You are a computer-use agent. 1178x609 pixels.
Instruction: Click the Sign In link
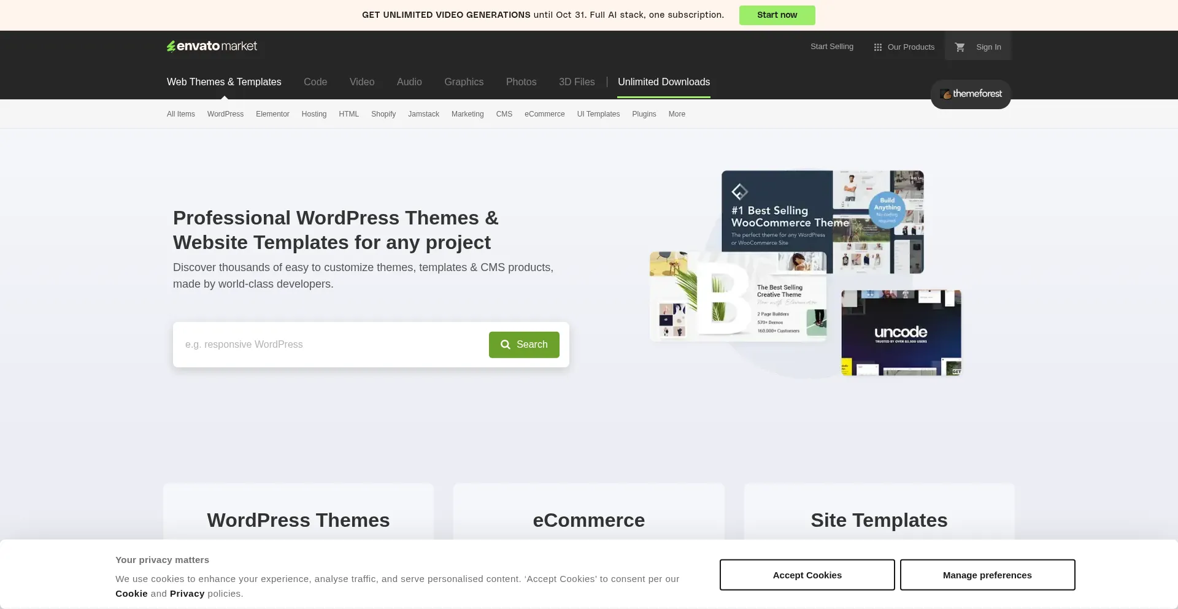click(988, 47)
